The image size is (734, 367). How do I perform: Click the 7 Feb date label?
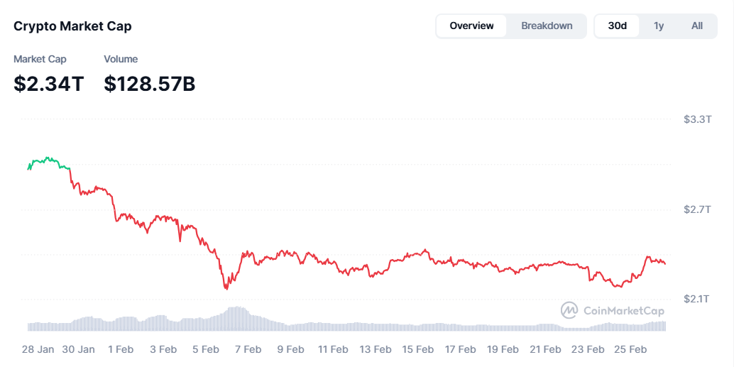point(248,349)
